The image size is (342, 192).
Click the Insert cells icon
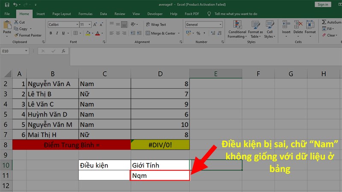[x=286, y=24]
